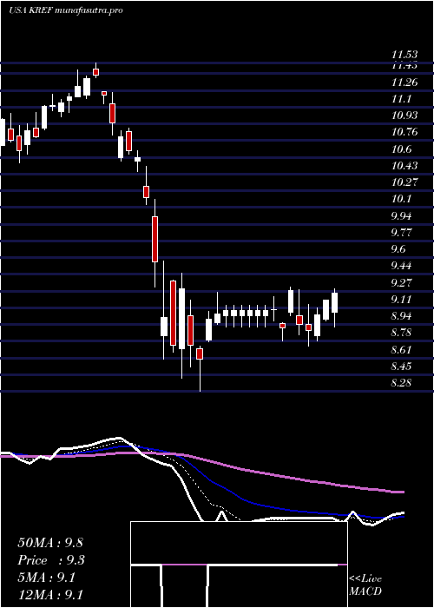Click the 8.61 price axis label

coord(401,350)
